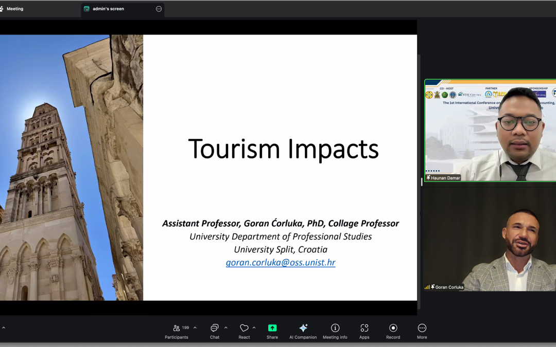Select the admin's screen tab

[108, 9]
